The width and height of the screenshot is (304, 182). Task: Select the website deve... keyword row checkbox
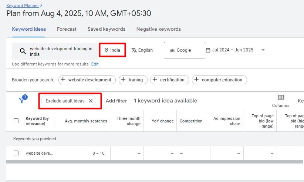click(16, 153)
